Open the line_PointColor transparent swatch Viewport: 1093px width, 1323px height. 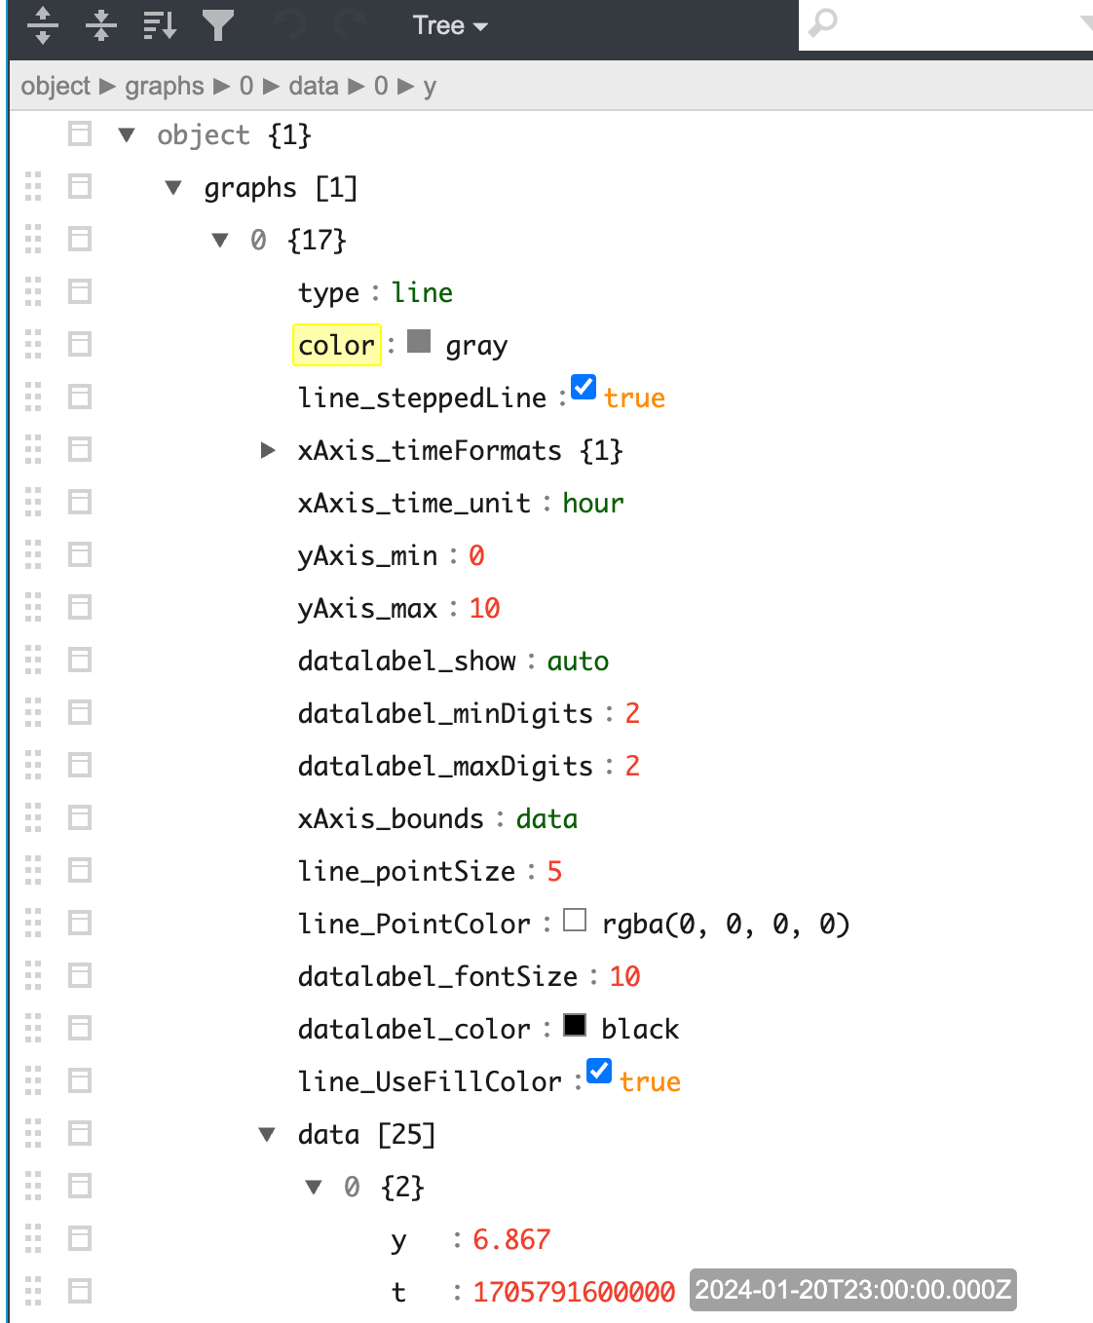[575, 920]
